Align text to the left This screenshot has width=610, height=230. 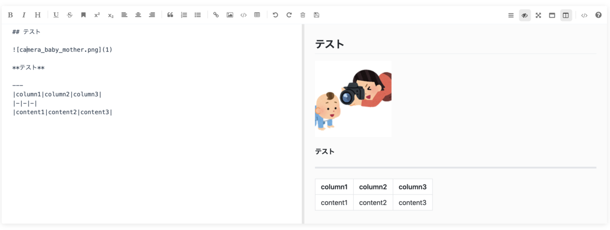point(125,15)
